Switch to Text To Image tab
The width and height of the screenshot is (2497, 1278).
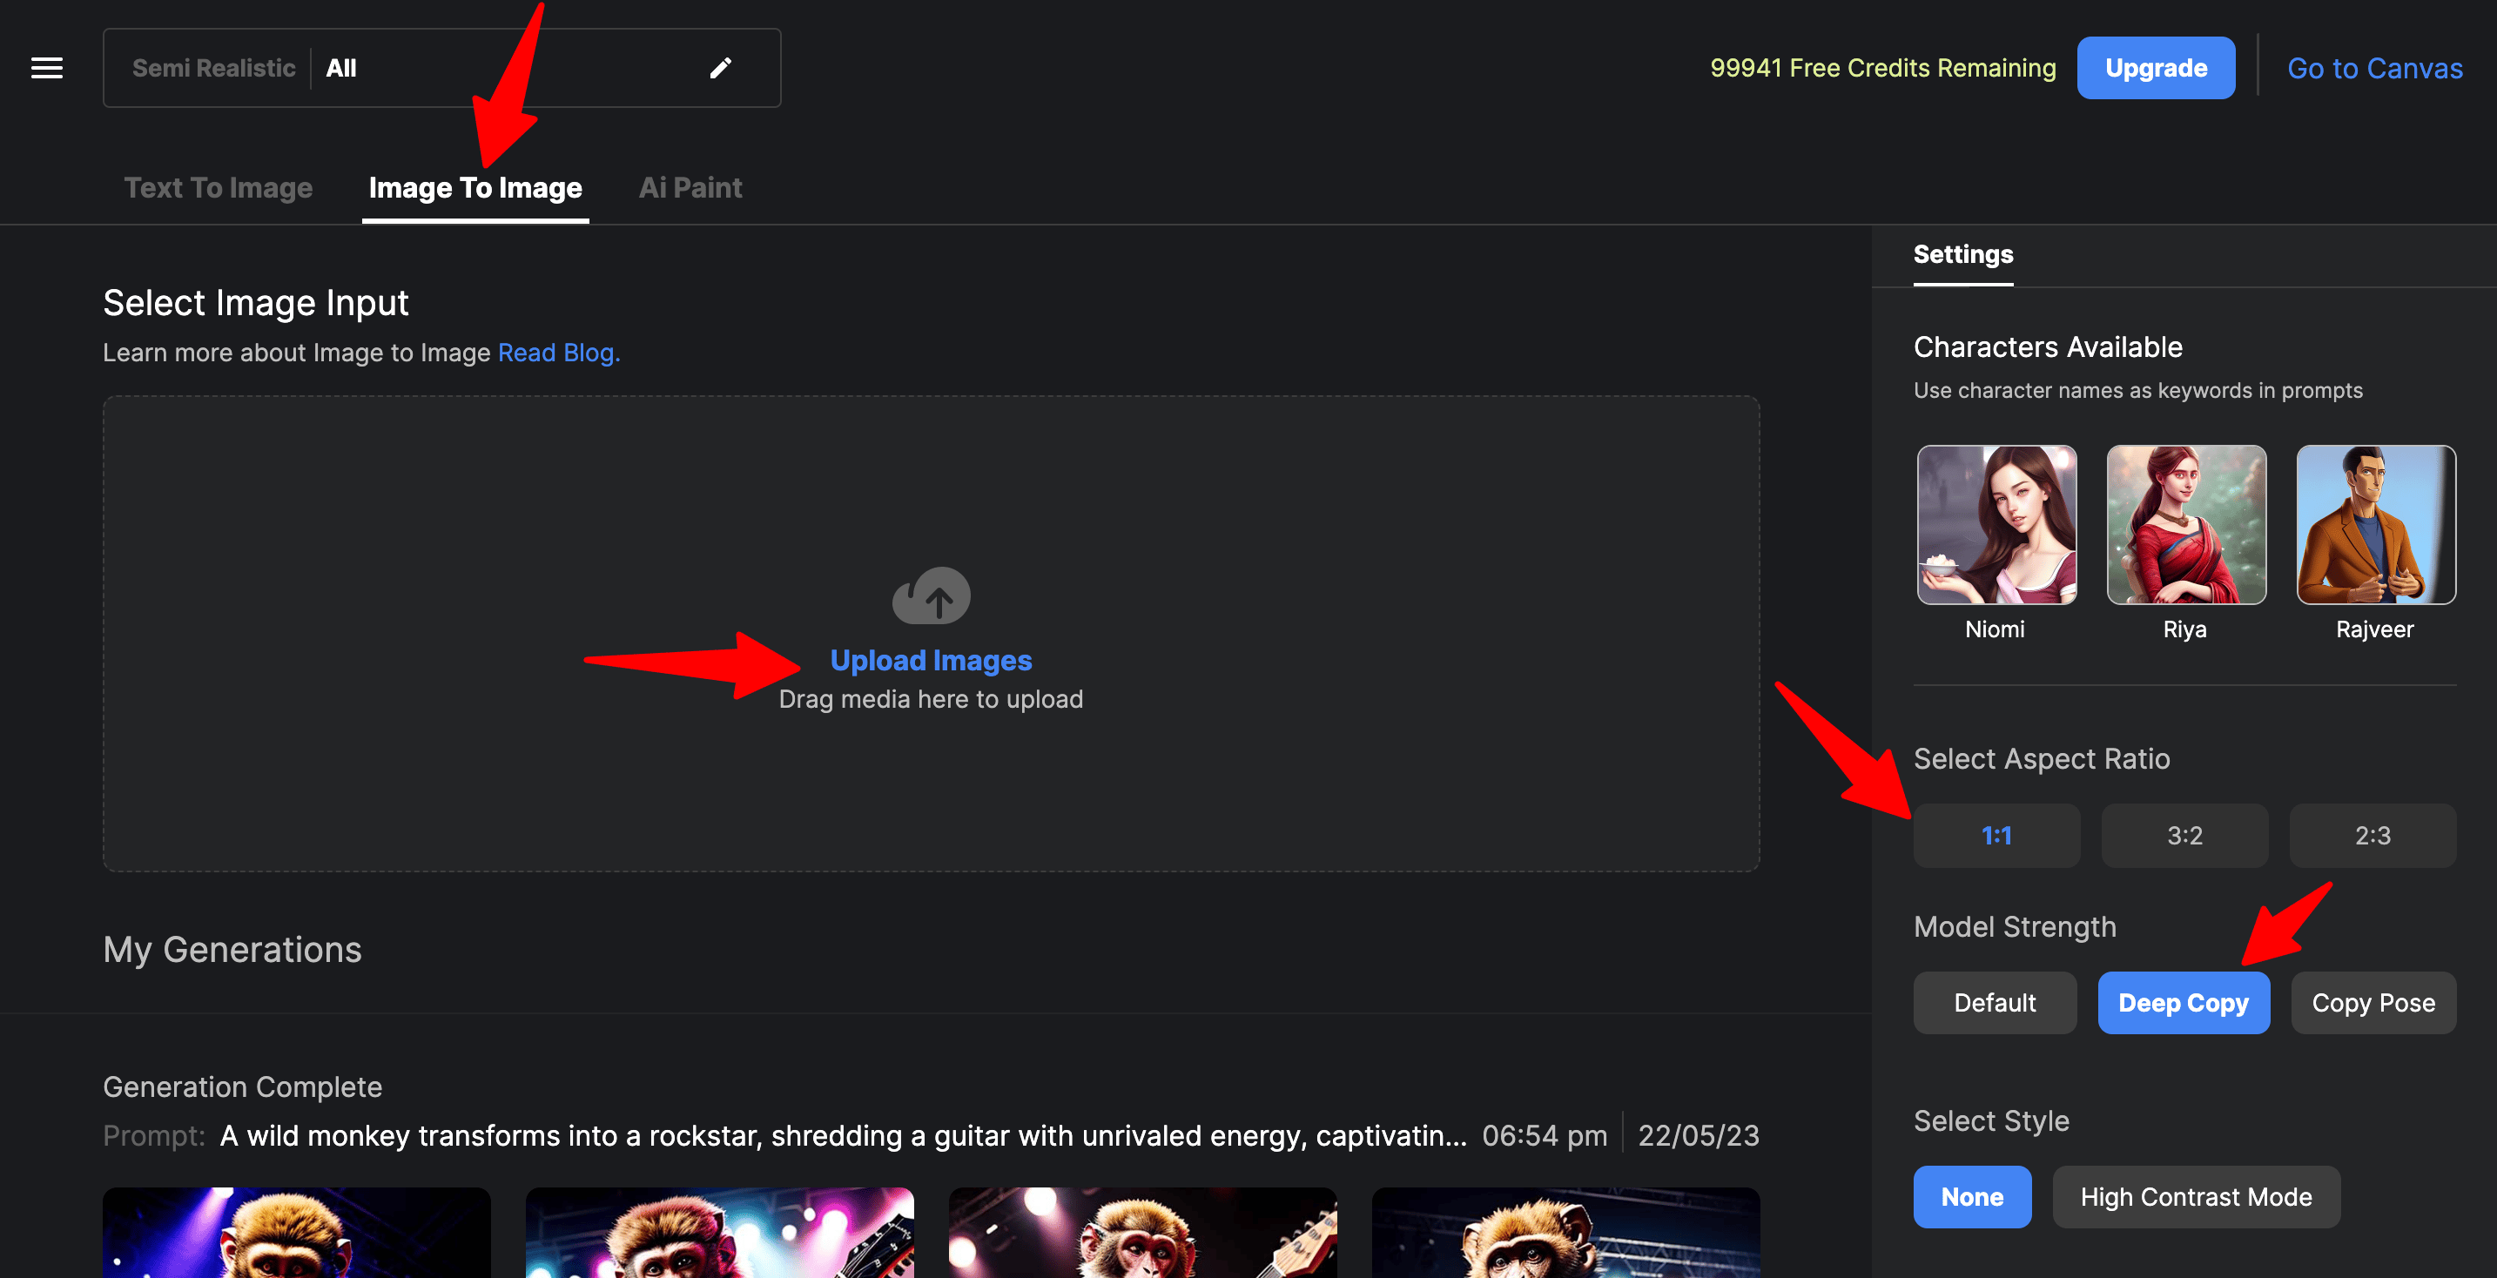(219, 188)
